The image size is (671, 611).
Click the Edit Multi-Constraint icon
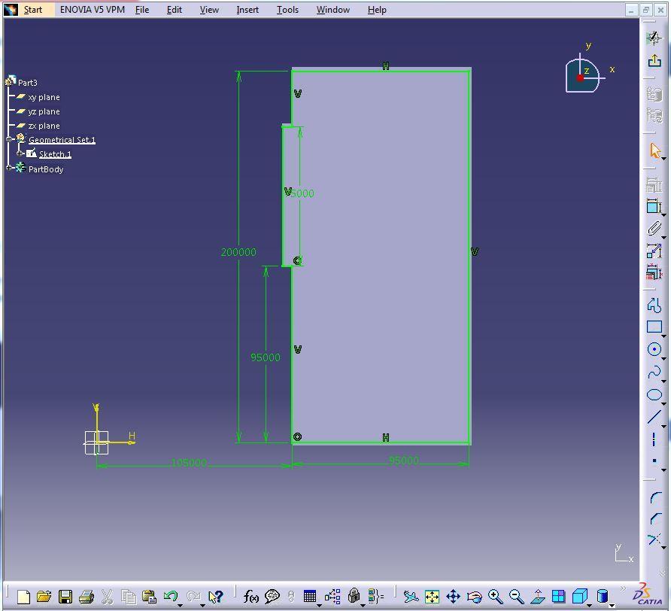click(x=654, y=272)
